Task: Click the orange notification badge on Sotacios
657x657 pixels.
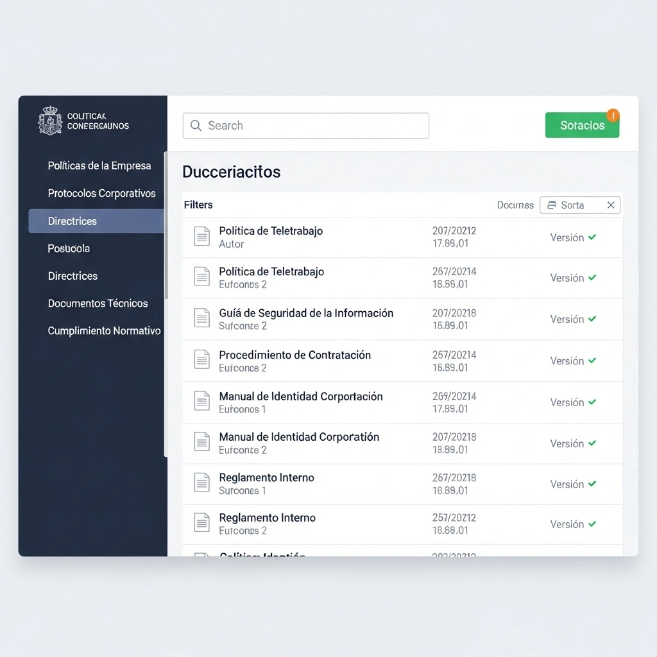Action: click(x=613, y=115)
